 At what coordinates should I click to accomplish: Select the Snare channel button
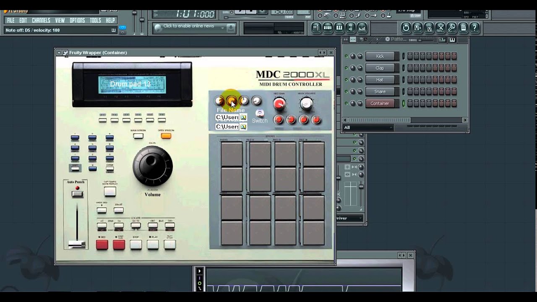380,91
